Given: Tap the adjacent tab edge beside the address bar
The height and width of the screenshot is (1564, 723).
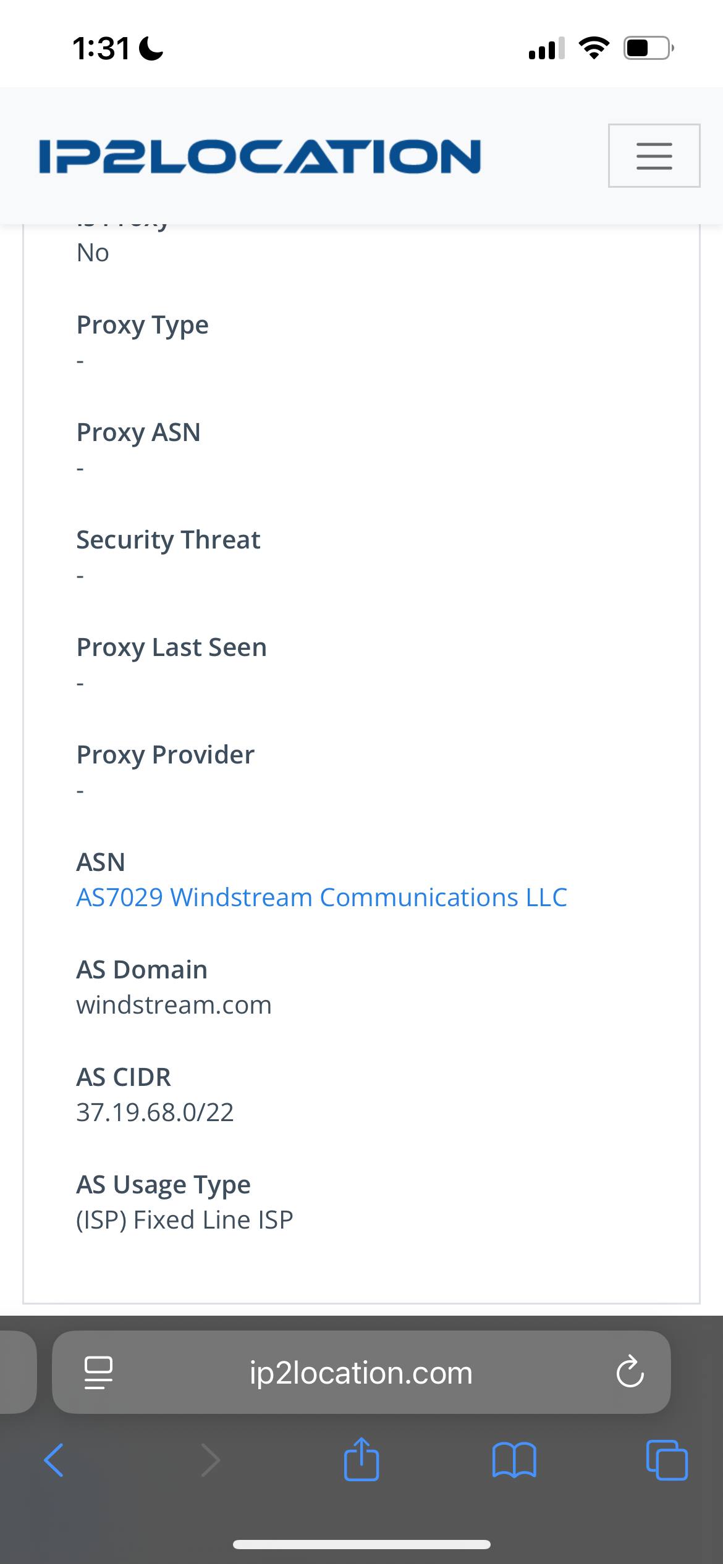Looking at the screenshot, I should (17, 1373).
